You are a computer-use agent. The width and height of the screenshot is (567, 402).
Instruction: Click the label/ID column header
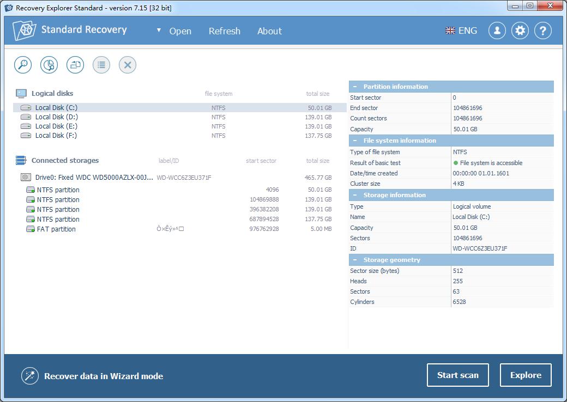click(169, 161)
